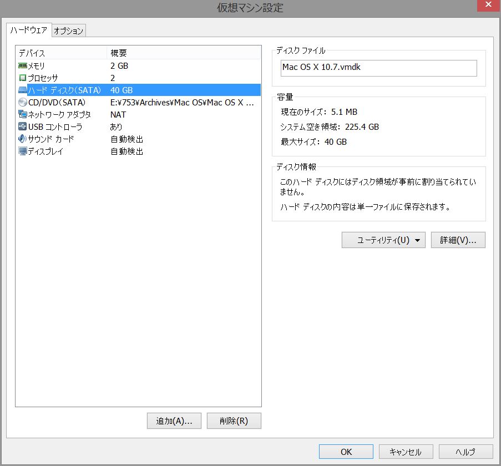Click the ハード ディスク(SATA) drive icon

22,90
